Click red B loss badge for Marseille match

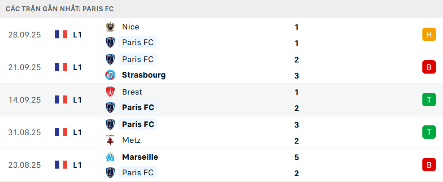[x=429, y=165]
